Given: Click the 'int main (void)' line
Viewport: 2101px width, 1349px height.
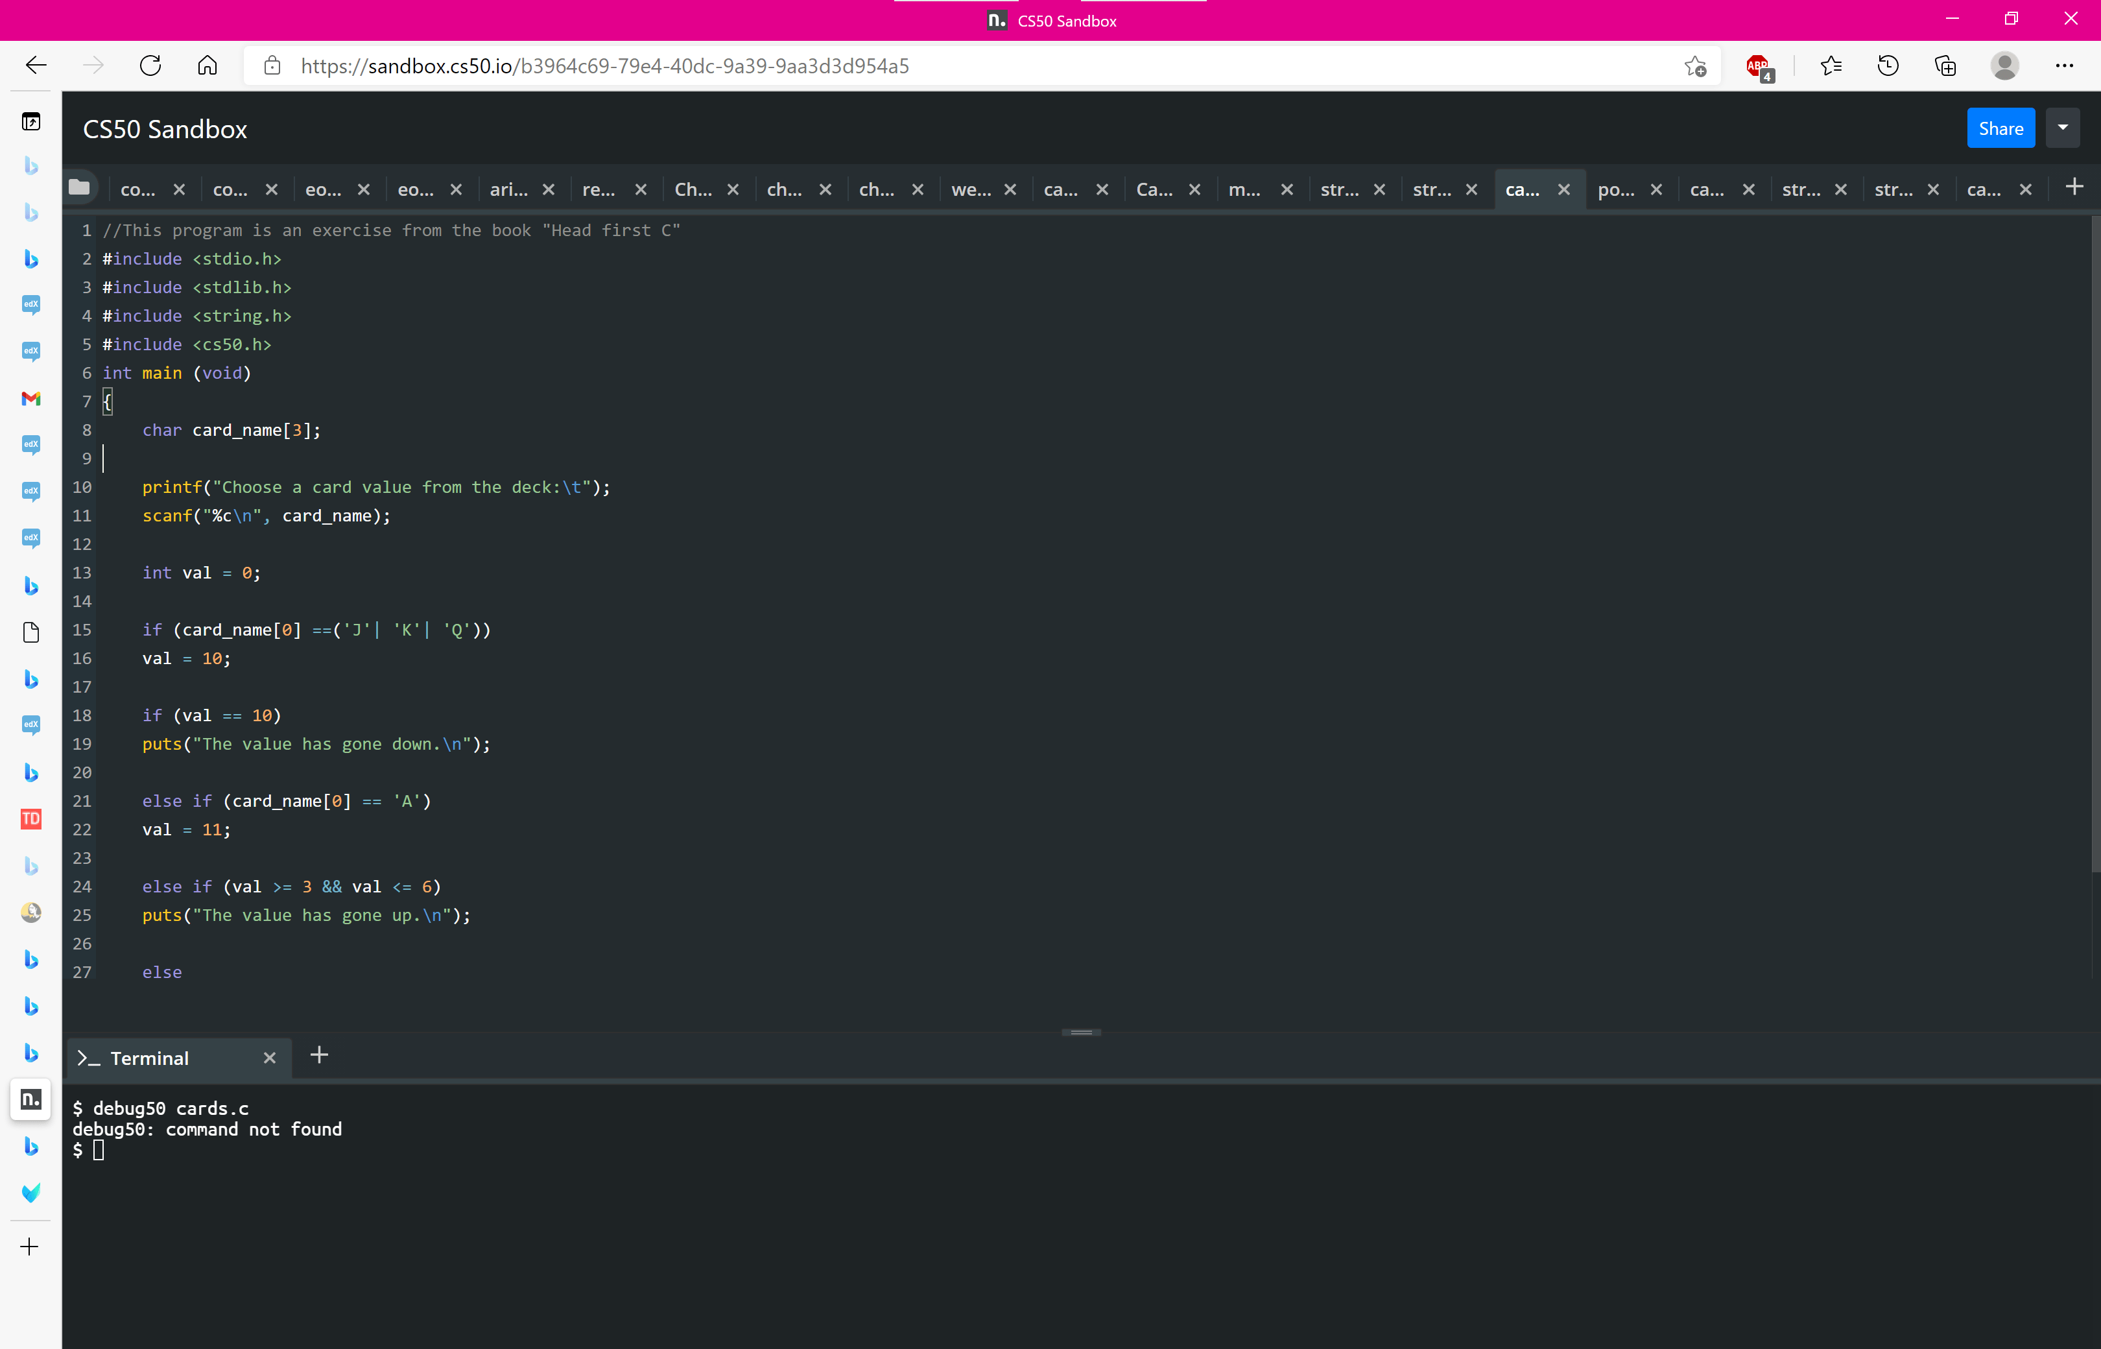Looking at the screenshot, I should [177, 373].
